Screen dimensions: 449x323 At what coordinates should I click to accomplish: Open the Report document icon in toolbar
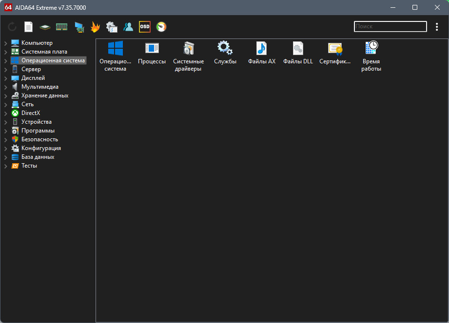(28, 27)
